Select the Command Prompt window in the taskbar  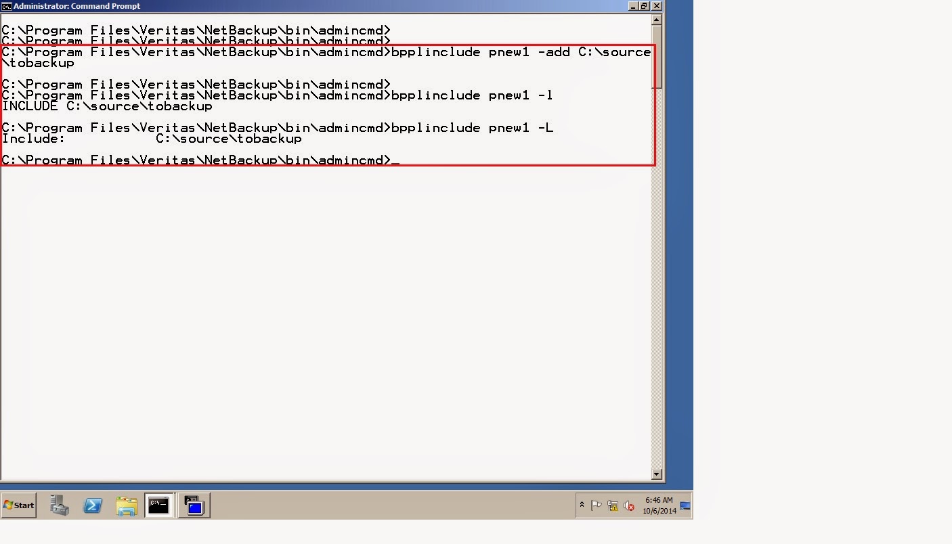pos(159,505)
